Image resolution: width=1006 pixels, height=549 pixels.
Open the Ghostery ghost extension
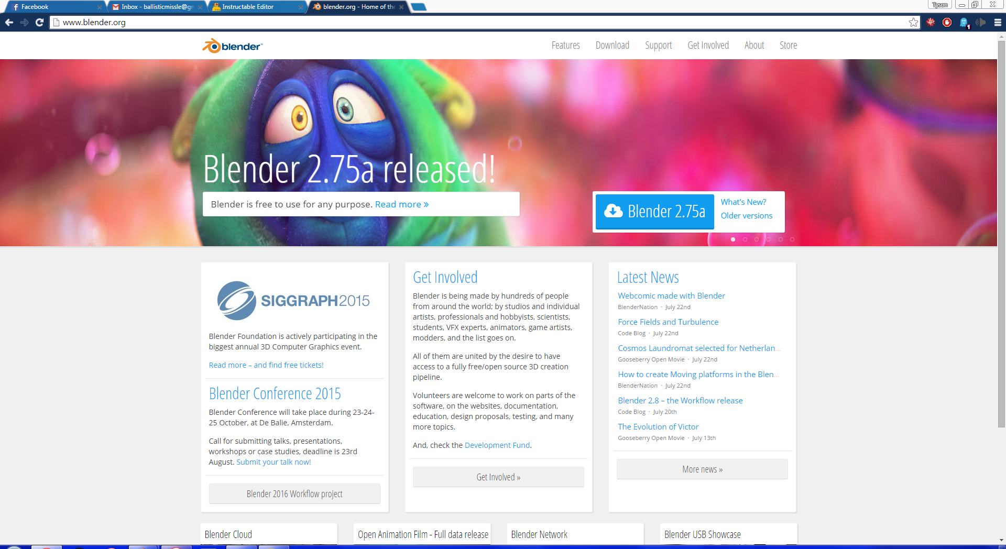pyautogui.click(x=964, y=23)
